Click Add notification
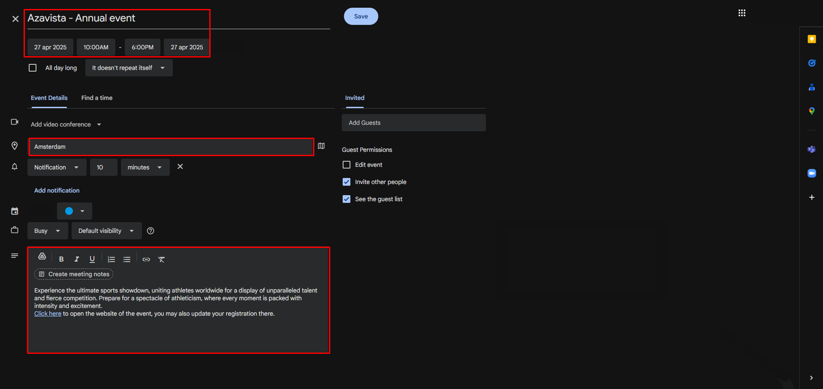 pyautogui.click(x=57, y=190)
